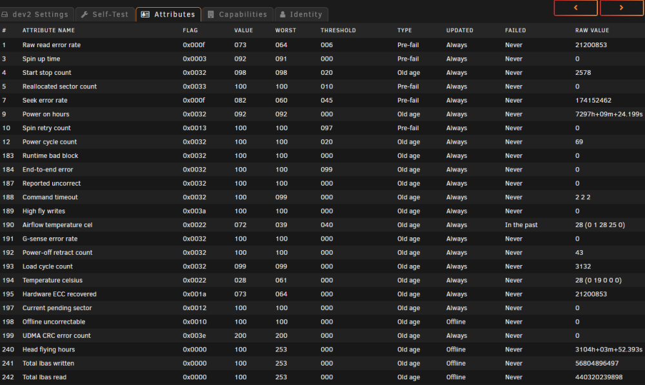Select the Current pending sector row
The height and width of the screenshot is (385, 645).
(x=322, y=308)
